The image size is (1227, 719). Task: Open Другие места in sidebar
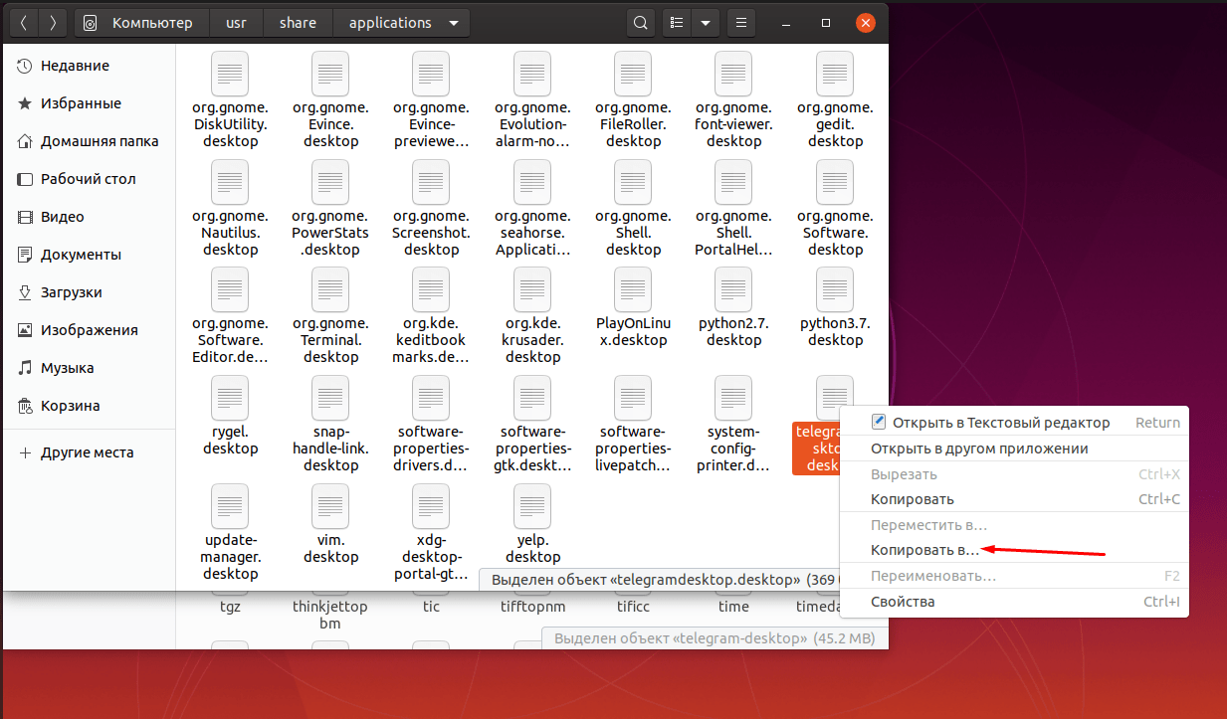pyautogui.click(x=87, y=452)
